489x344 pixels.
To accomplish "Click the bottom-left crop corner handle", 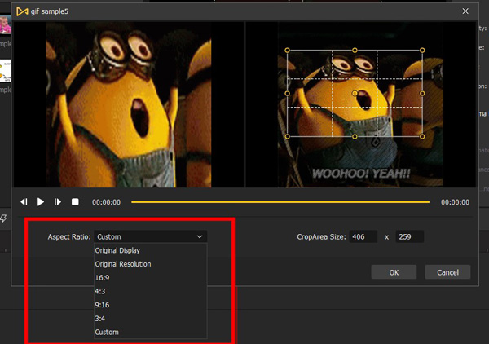I will pyautogui.click(x=287, y=136).
